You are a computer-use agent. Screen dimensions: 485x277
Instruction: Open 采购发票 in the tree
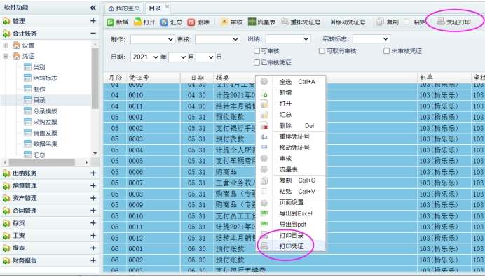45,122
